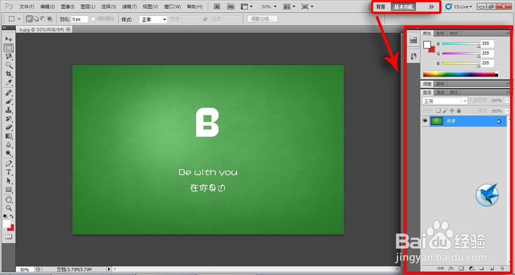Open the 不透明度 slider arrow

[507, 101]
